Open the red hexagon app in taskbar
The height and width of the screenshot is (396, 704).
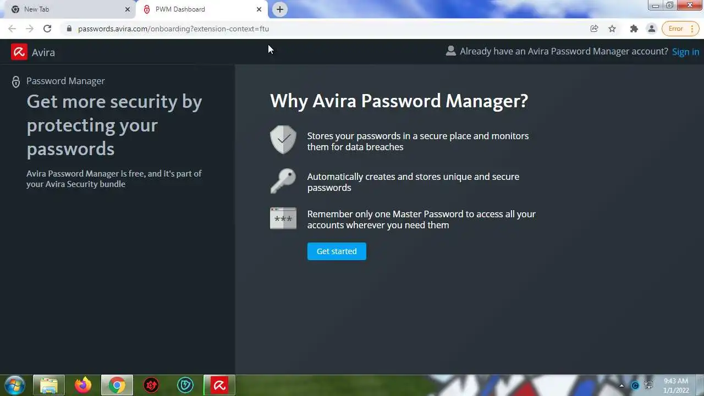[x=151, y=386]
